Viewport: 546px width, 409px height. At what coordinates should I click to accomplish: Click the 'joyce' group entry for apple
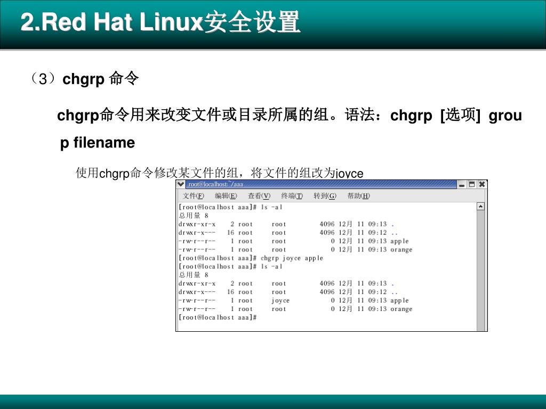click(280, 300)
